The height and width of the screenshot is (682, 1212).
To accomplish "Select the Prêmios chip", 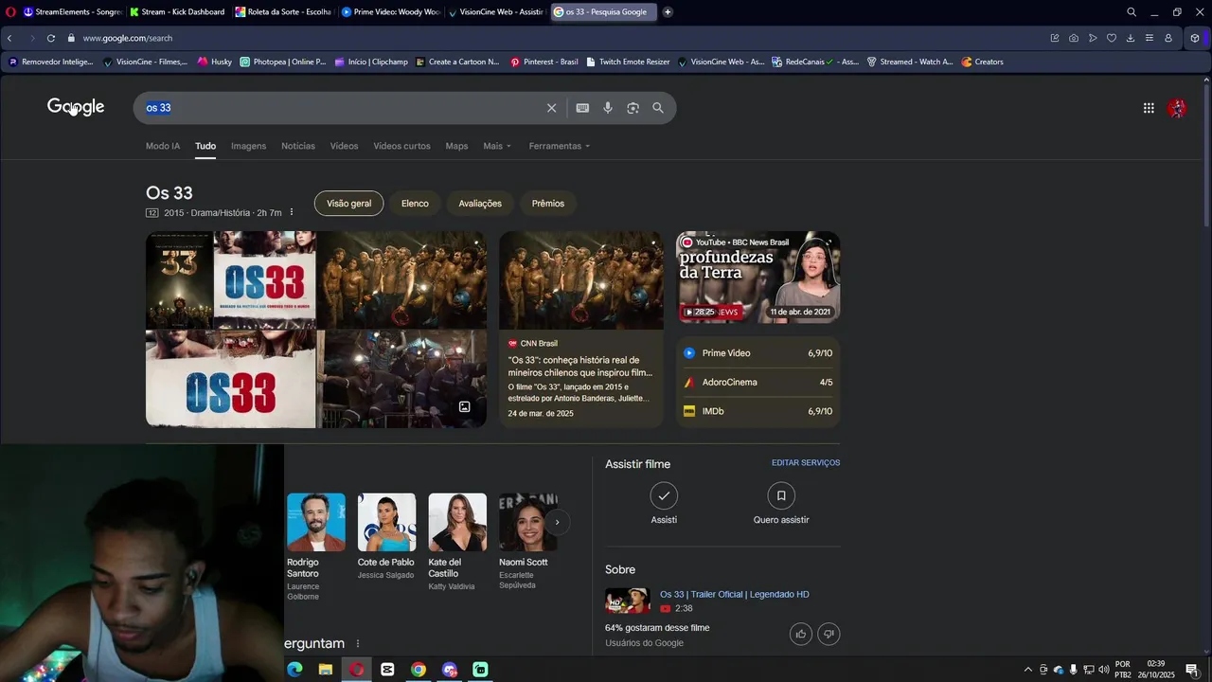I will pos(548,204).
